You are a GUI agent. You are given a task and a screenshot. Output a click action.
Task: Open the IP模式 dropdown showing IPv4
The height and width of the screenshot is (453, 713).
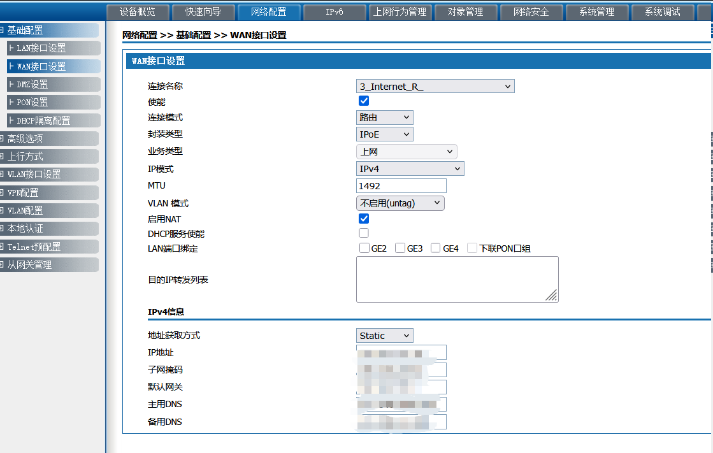(410, 169)
